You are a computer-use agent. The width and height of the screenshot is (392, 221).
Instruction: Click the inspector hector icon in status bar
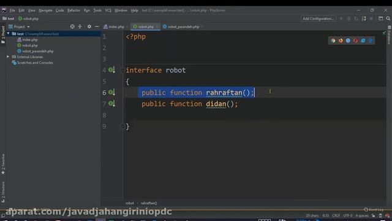[380, 215]
